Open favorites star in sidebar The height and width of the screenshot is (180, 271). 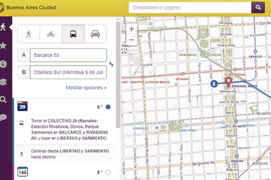pyautogui.click(x=3, y=45)
